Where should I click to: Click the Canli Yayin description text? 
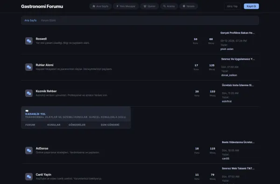click(69, 179)
